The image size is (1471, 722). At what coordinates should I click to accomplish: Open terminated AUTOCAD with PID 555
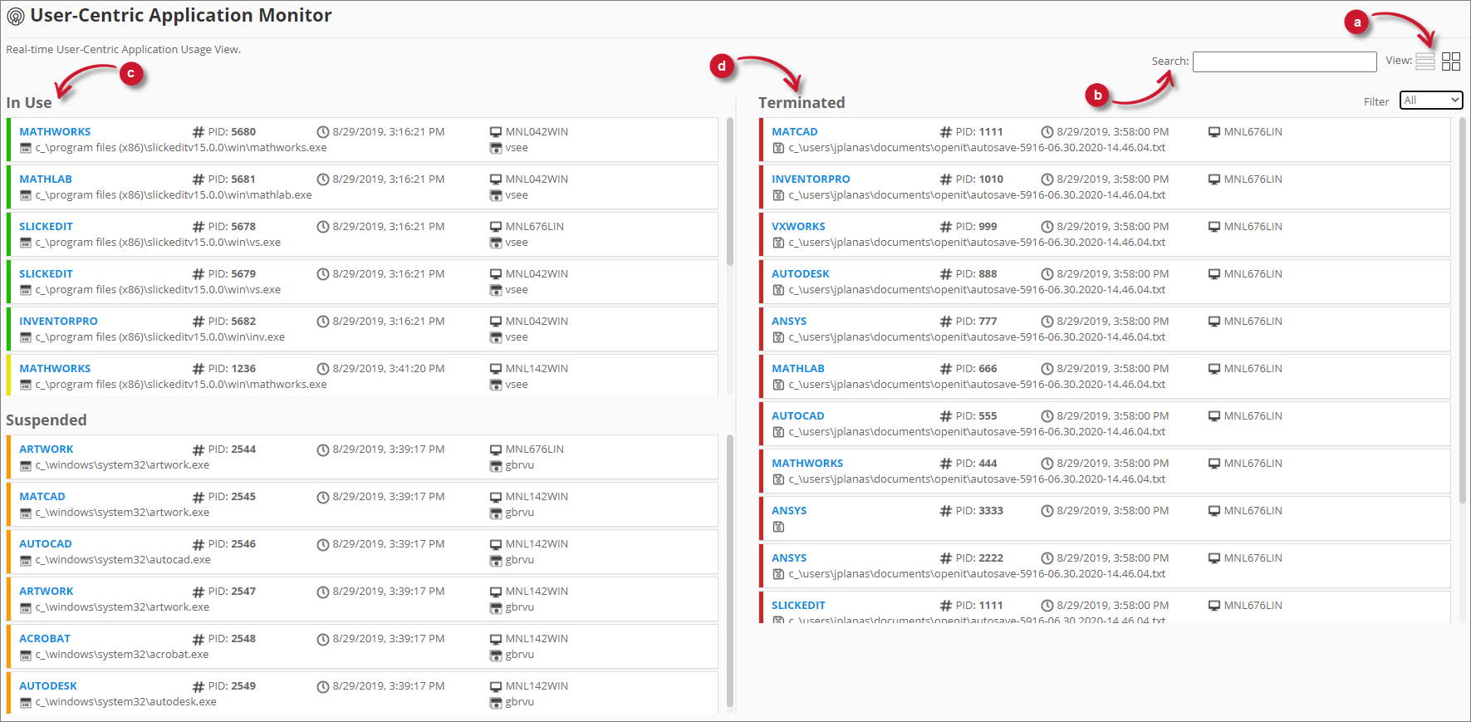(798, 415)
